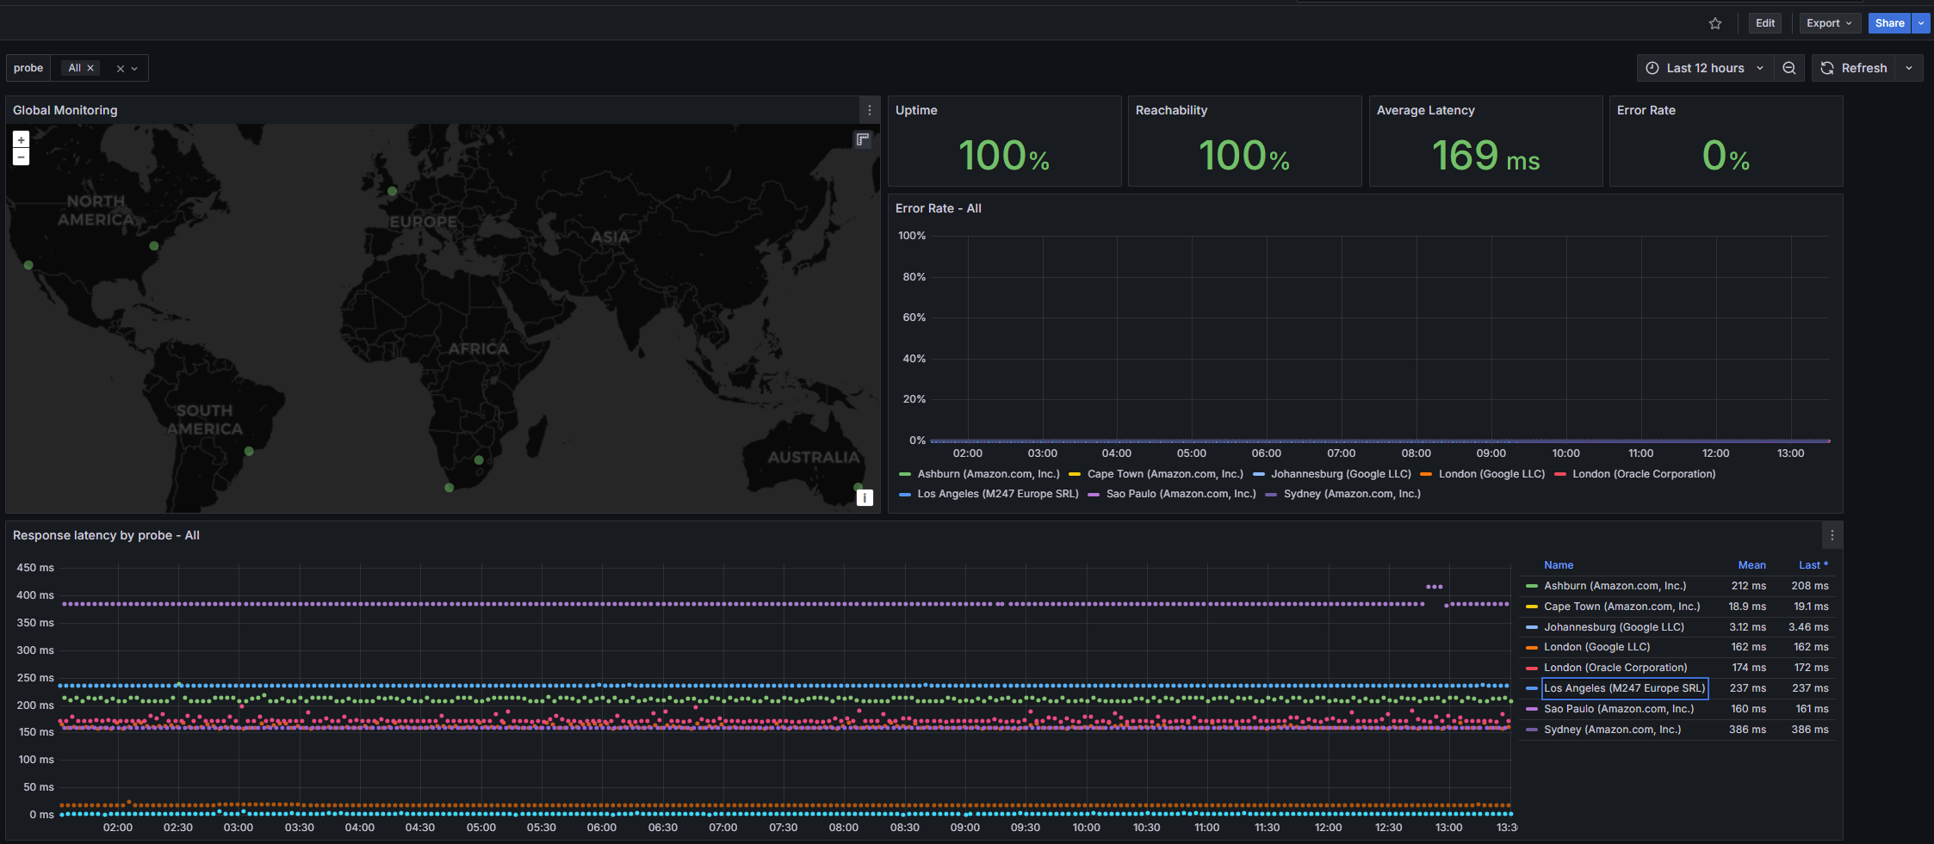Remove the All probe filter chip
The image size is (1934, 844).
coord(90,68)
